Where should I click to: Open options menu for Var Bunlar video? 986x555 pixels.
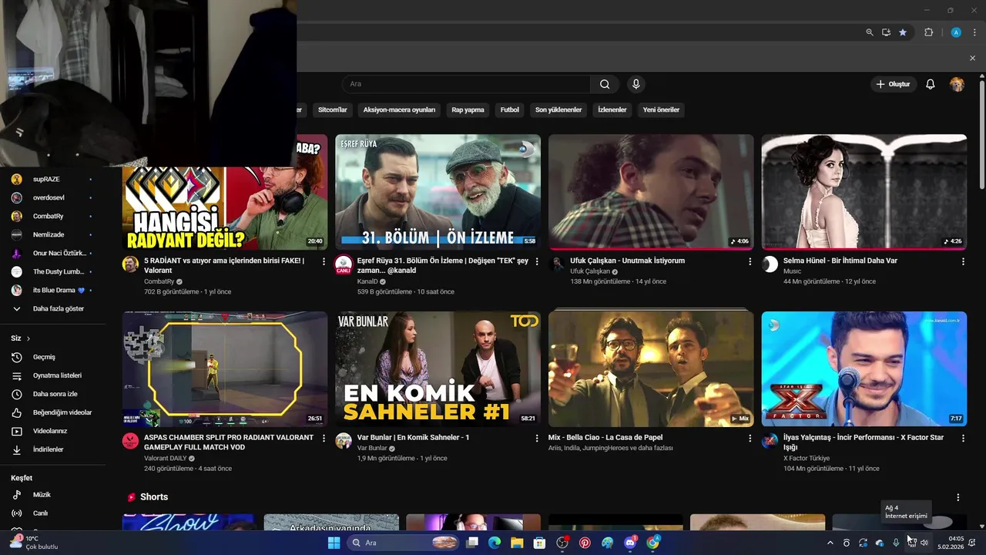[537, 438]
